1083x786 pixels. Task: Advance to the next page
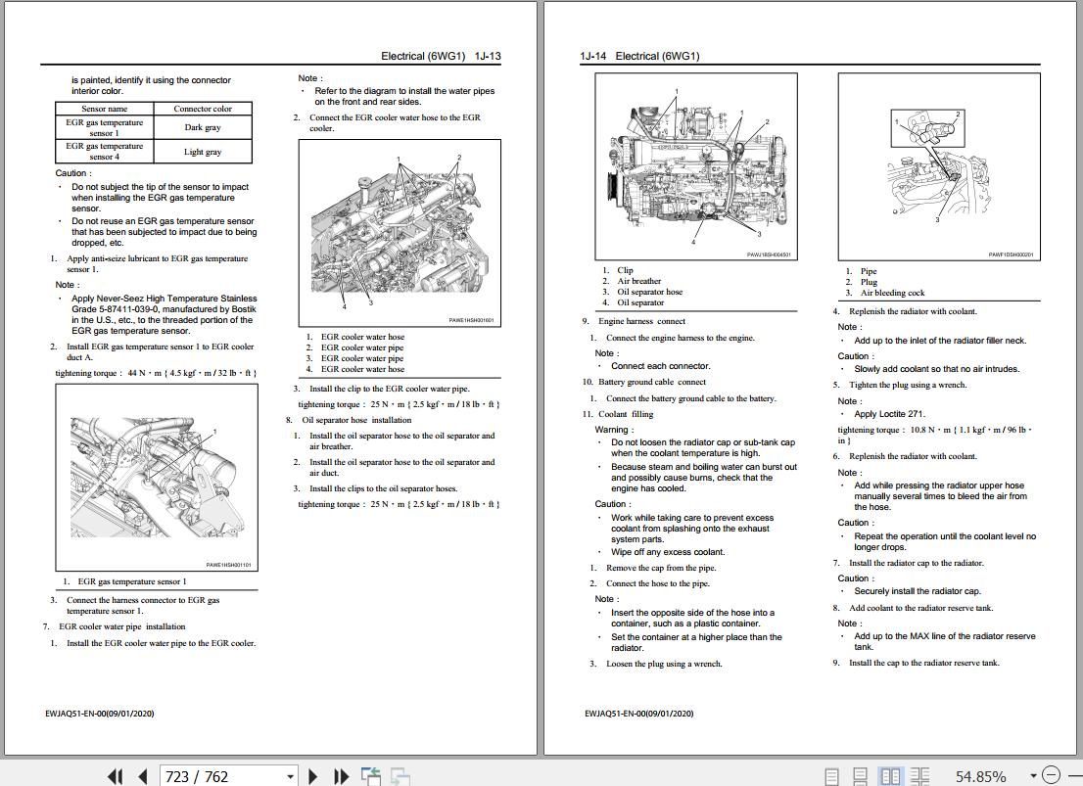click(x=313, y=775)
